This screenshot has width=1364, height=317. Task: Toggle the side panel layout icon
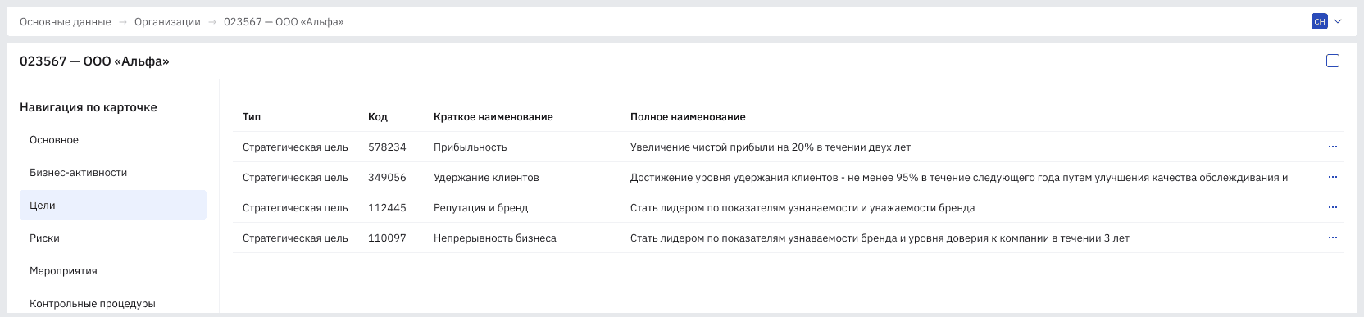pos(1333,61)
